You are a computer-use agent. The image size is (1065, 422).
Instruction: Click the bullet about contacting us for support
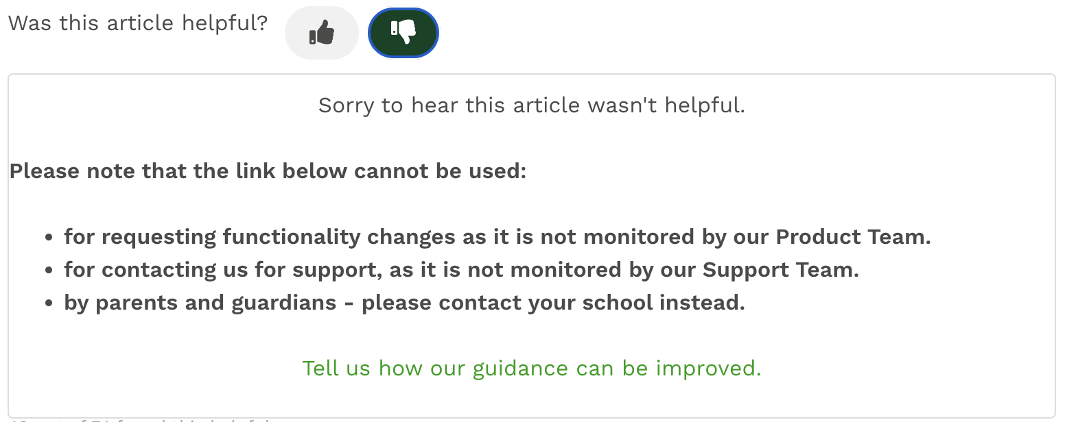tap(461, 270)
